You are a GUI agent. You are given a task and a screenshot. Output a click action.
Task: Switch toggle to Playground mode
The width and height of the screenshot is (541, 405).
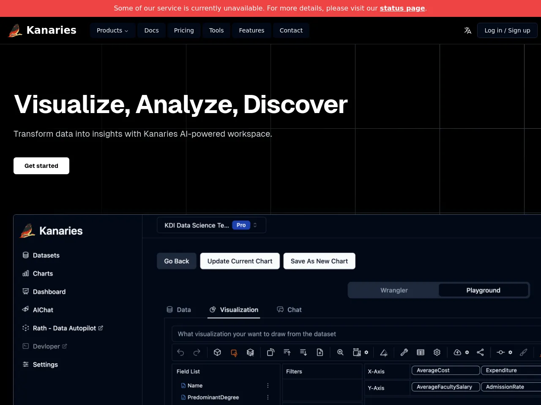pyautogui.click(x=483, y=290)
